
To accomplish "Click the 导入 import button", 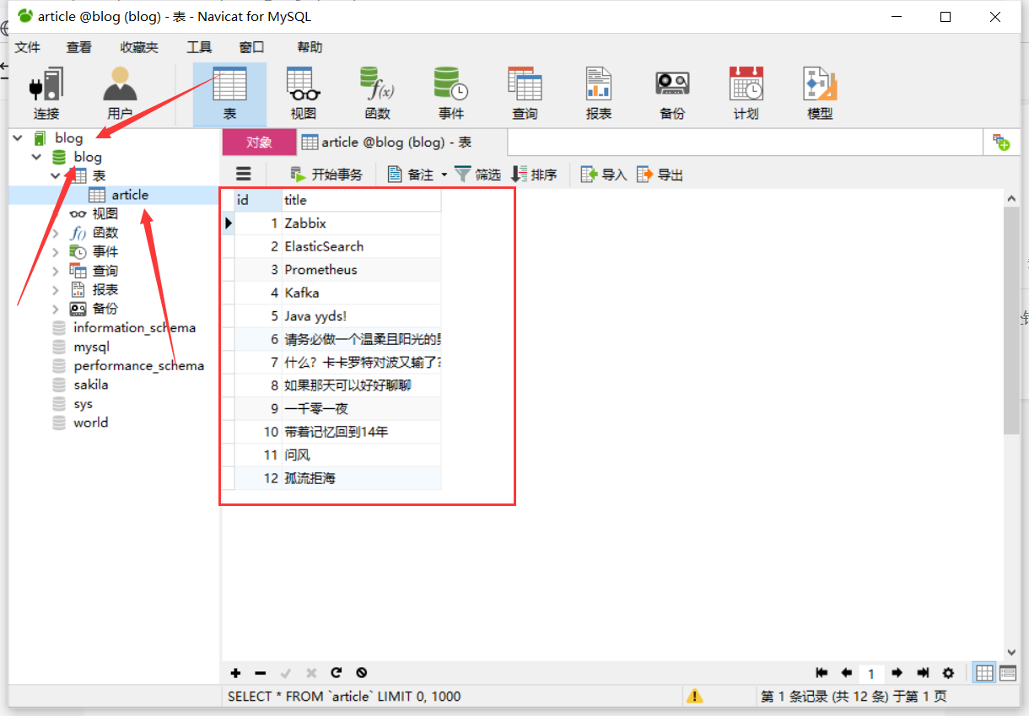I will click(604, 175).
